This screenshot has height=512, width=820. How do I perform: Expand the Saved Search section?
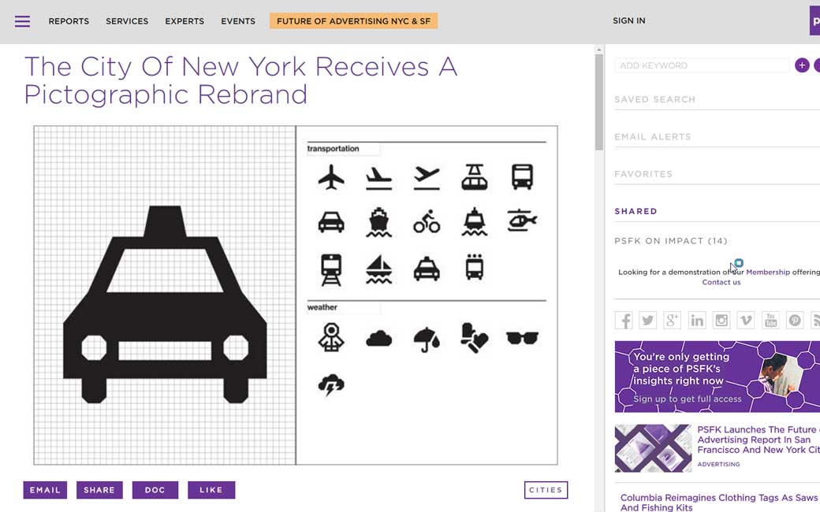[654, 100]
